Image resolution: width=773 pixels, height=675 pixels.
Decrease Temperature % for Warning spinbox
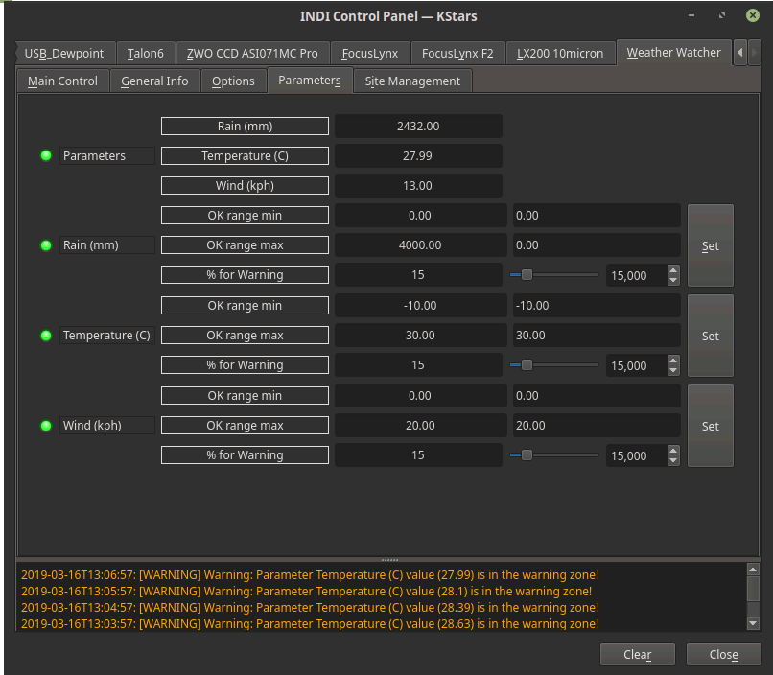[673, 370]
